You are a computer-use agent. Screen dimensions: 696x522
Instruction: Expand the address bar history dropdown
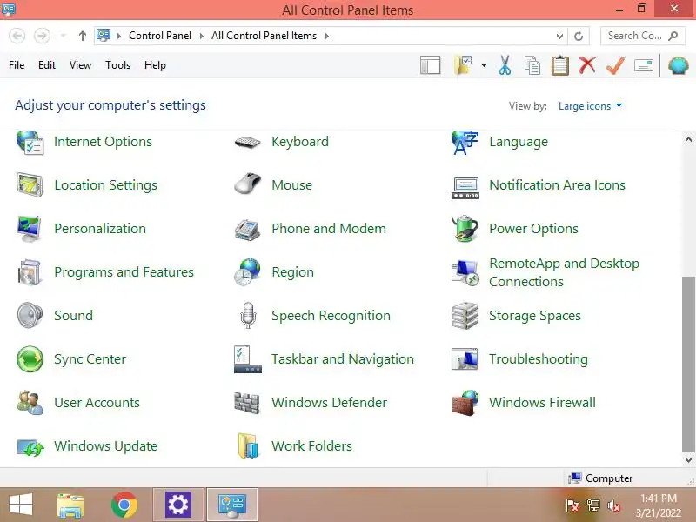(559, 36)
